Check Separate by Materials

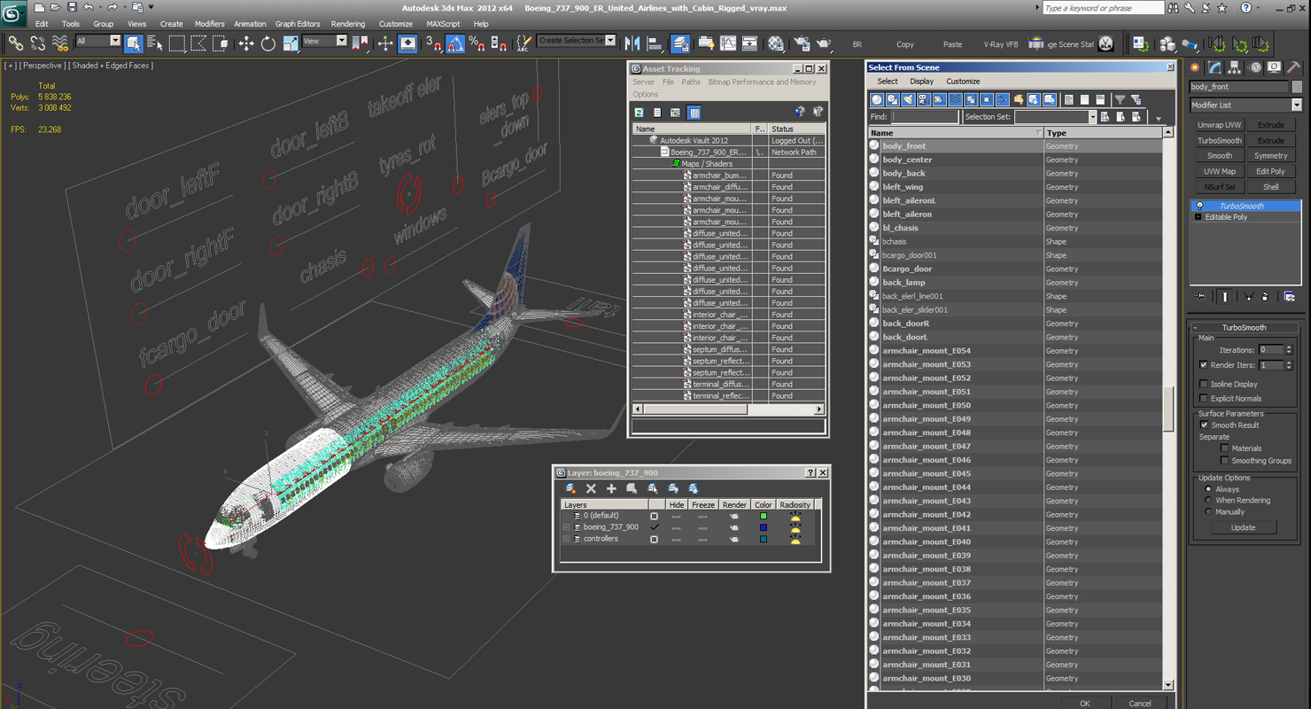[1224, 448]
